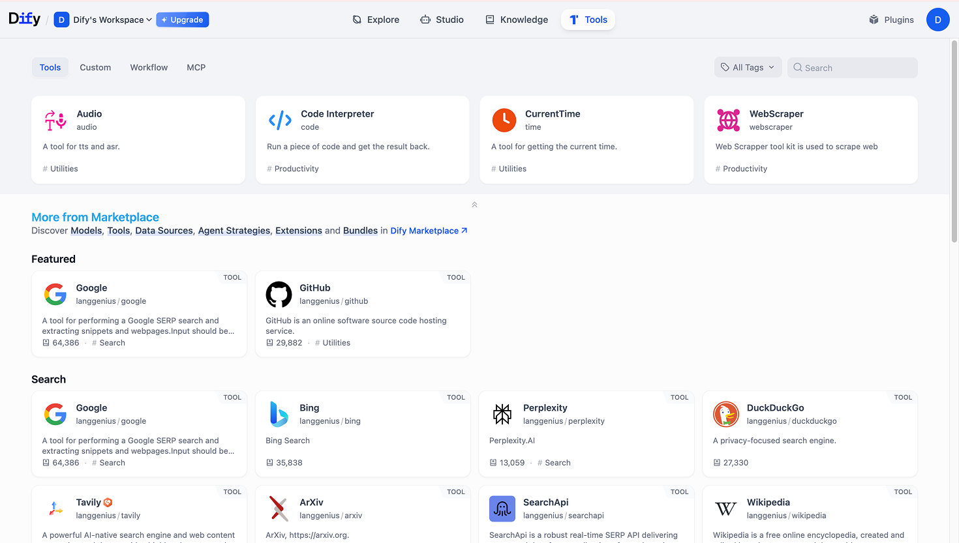Viewport: 959px width, 543px height.
Task: Click the vertical page scrollbar
Action: pyautogui.click(x=954, y=141)
